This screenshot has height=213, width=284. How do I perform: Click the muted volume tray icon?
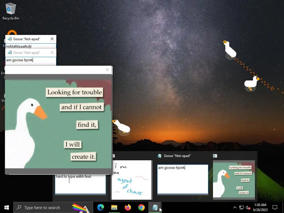pos(248,207)
